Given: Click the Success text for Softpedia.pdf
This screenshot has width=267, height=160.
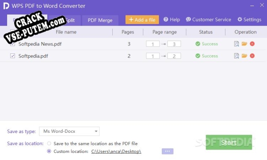Looking at the screenshot, I should coord(210,56).
